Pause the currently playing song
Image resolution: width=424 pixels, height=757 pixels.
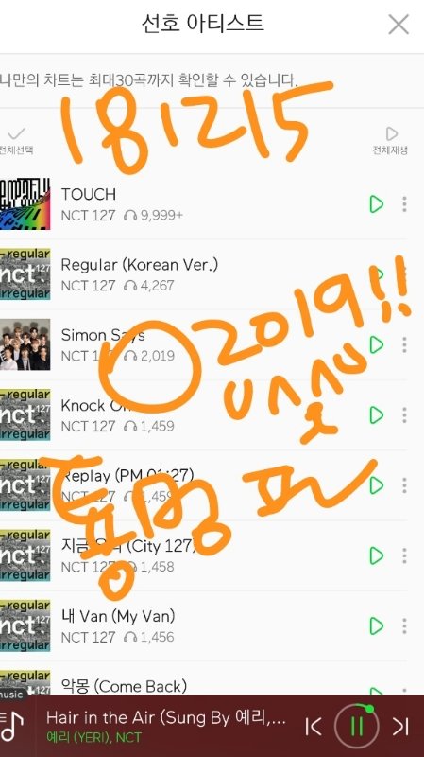[x=357, y=726]
